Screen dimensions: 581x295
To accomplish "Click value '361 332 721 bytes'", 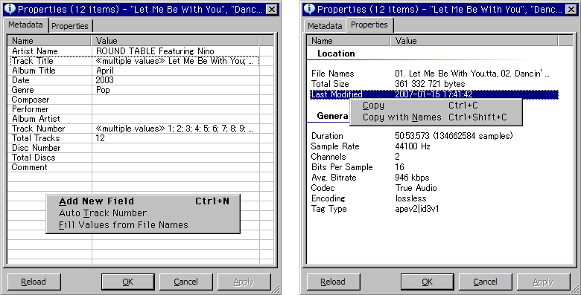I will (x=430, y=83).
